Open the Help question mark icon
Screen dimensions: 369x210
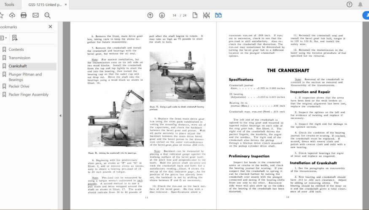click(349, 4)
